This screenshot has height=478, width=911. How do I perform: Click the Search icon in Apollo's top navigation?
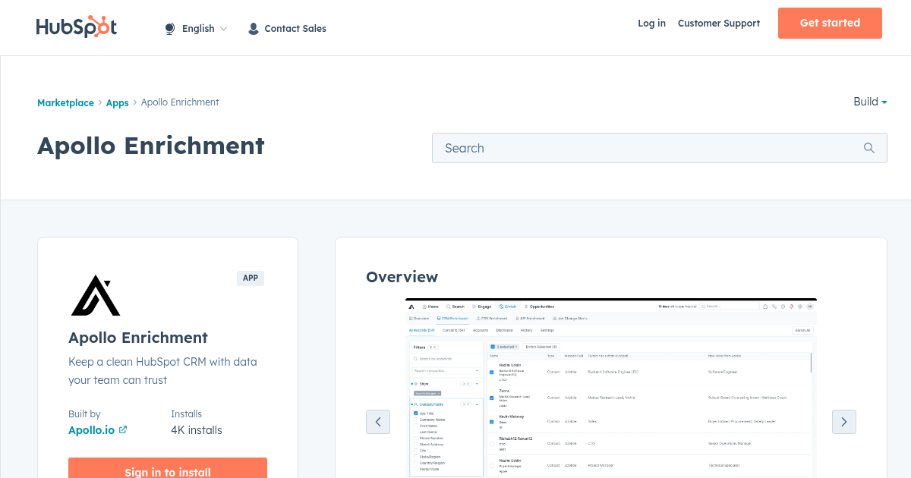pos(448,307)
